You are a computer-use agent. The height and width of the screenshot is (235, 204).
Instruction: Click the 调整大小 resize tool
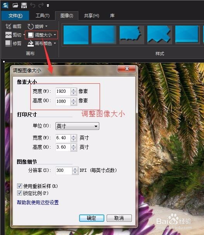coord(40,35)
